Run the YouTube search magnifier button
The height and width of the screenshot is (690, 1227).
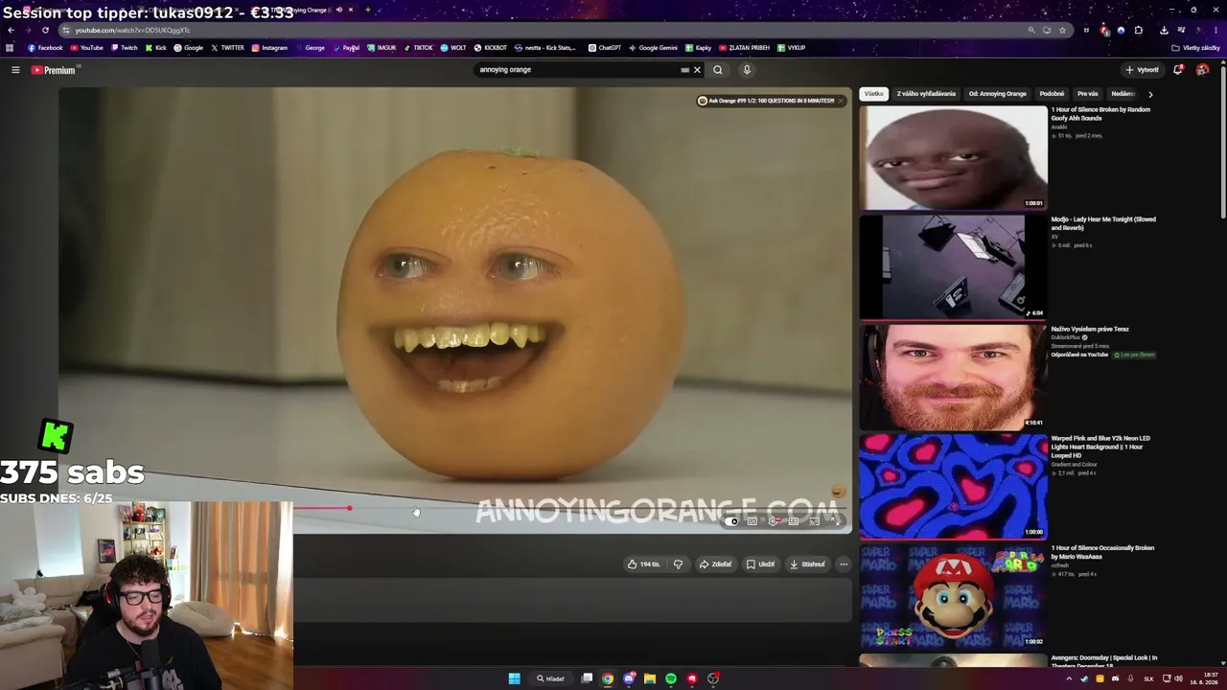point(717,70)
